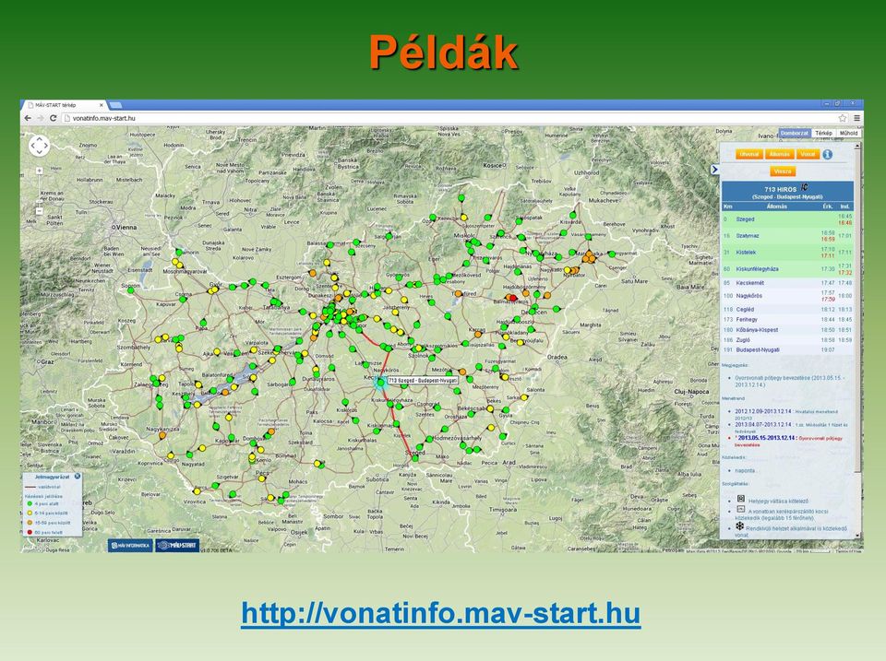
Task: Click the red legend dot
Action: (x=30, y=532)
